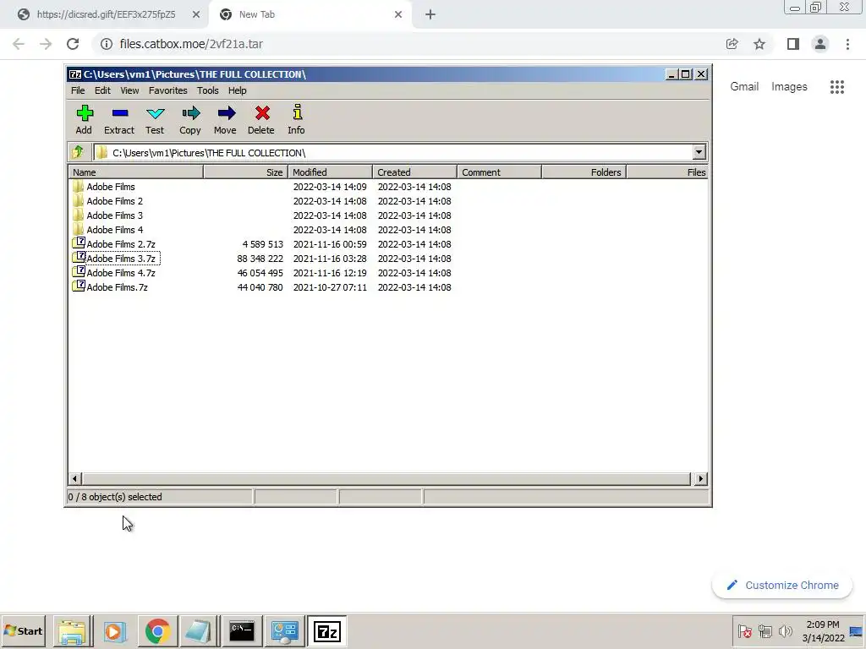Open the media player taskbar icon

pyautogui.click(x=115, y=631)
